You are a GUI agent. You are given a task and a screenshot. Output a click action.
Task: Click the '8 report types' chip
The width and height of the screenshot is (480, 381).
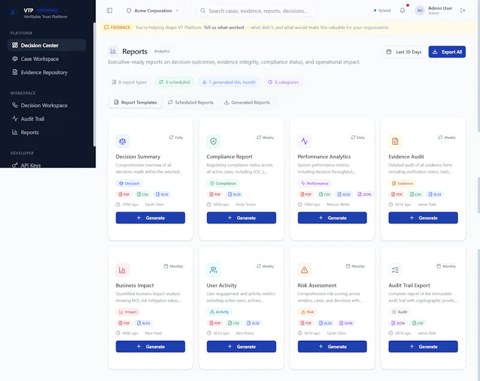[129, 82]
